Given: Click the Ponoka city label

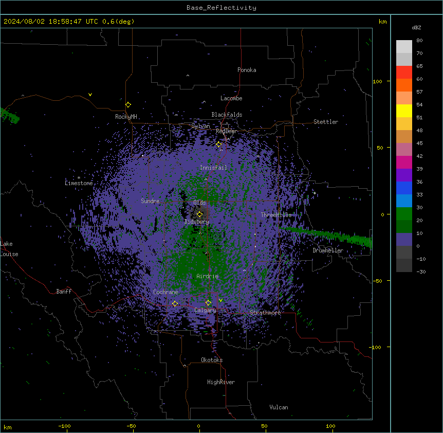Looking at the screenshot, I should click(x=247, y=70).
